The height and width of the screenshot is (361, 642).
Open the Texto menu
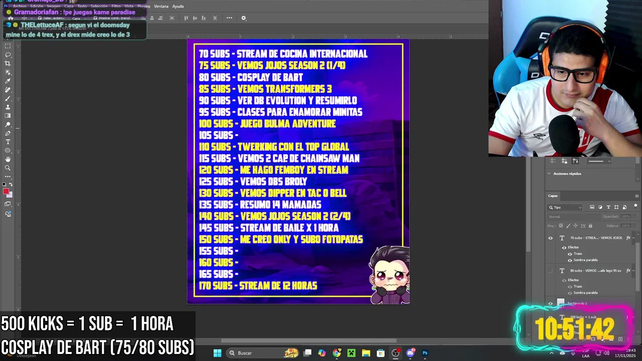(82, 7)
